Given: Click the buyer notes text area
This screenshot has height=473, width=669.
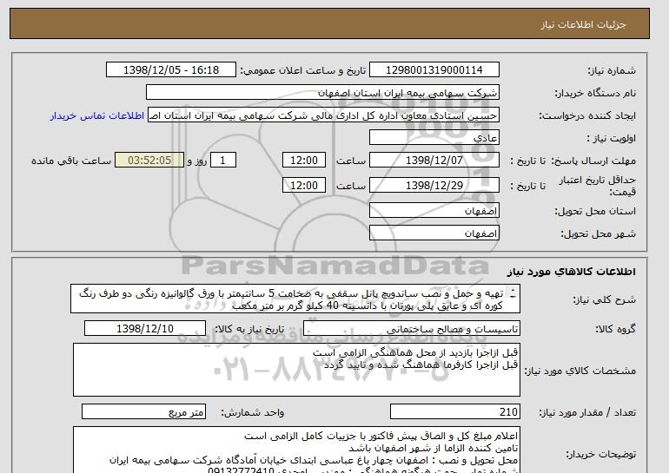Looking at the screenshot, I should click(x=296, y=450).
